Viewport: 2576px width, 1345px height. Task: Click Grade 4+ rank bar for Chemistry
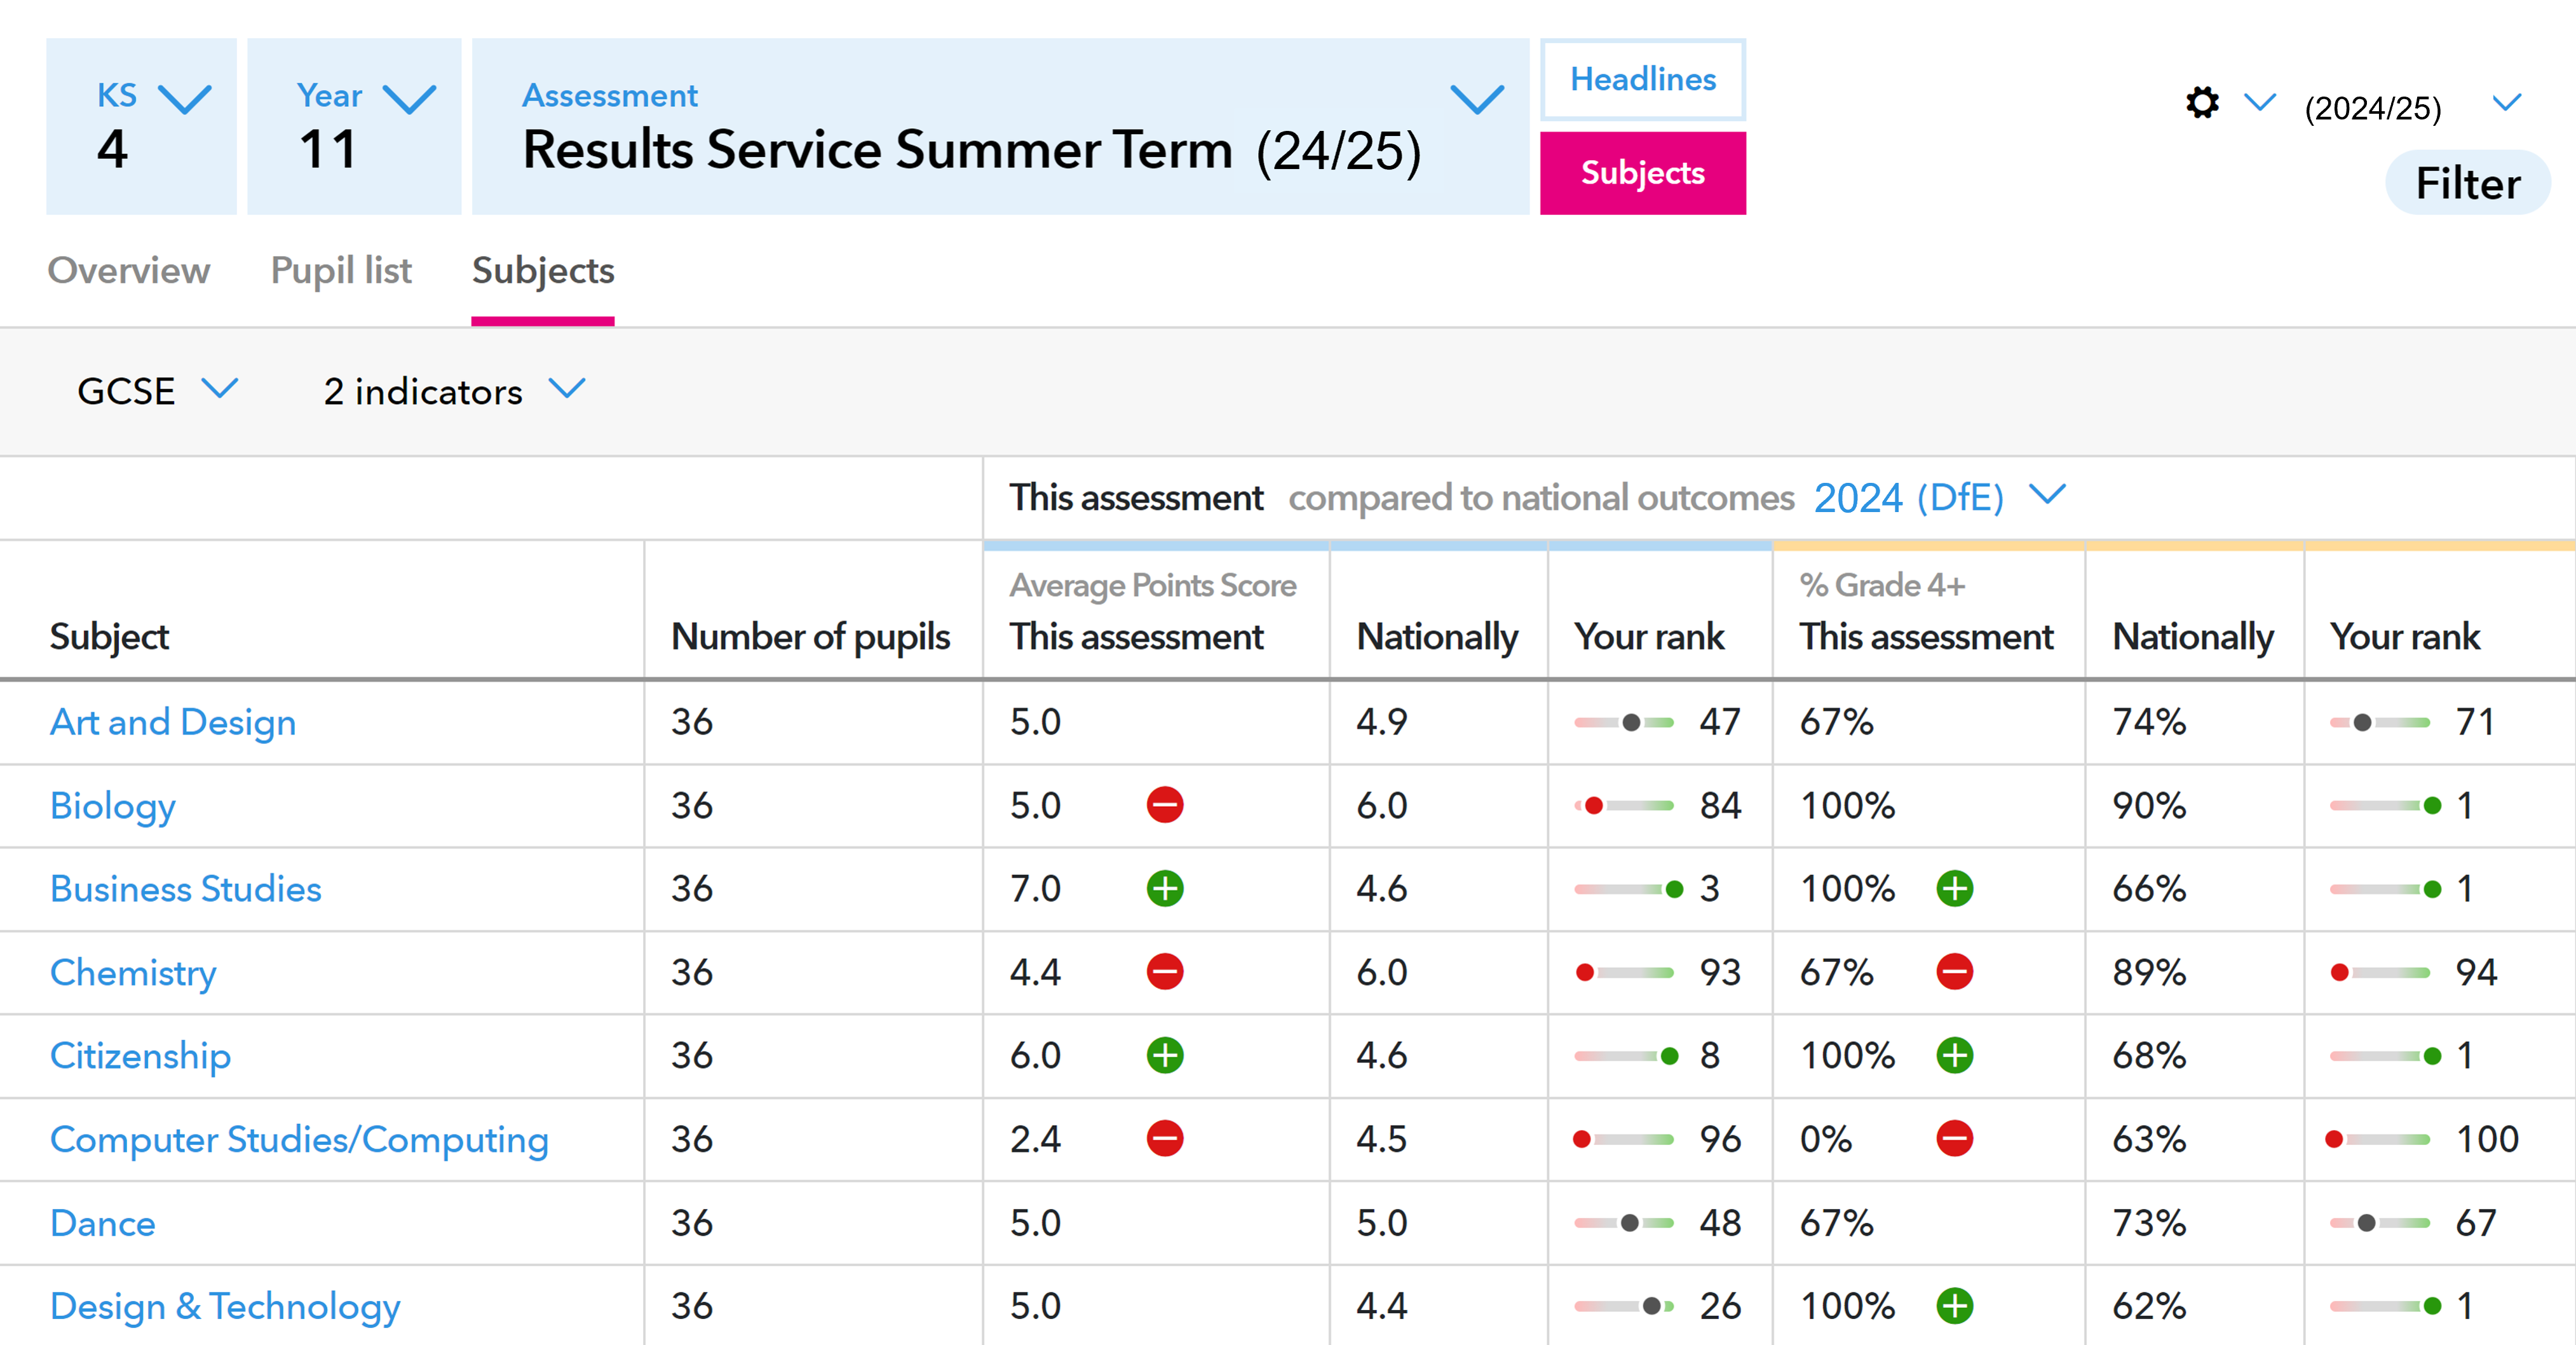[x=2380, y=971]
